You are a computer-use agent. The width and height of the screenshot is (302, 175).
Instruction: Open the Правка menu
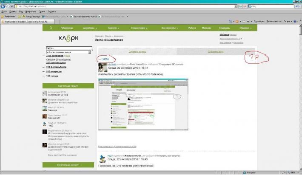click(x=13, y=11)
